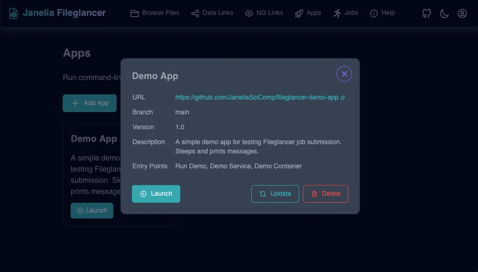Toggle dark mode with the moon icon
This screenshot has width=478, height=272.
coord(444,13)
